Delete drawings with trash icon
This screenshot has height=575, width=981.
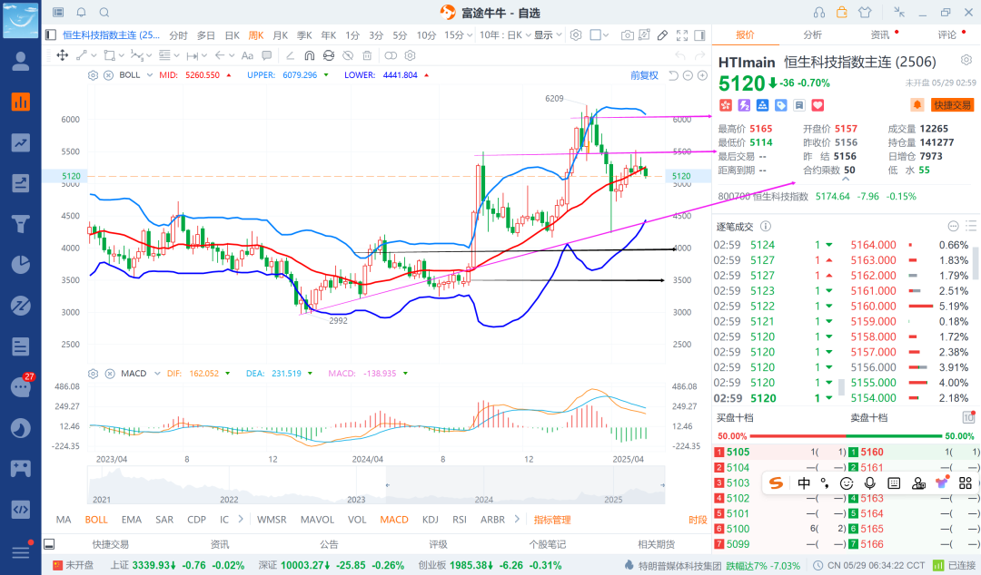367,55
